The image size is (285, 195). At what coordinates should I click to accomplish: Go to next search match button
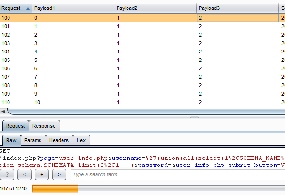pos(59,174)
